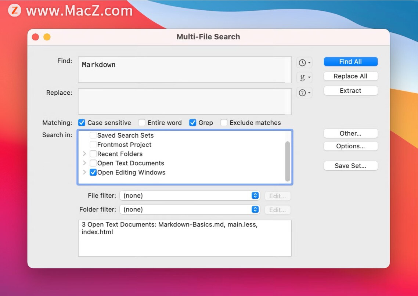Check the Open Text Documents box

93,163
